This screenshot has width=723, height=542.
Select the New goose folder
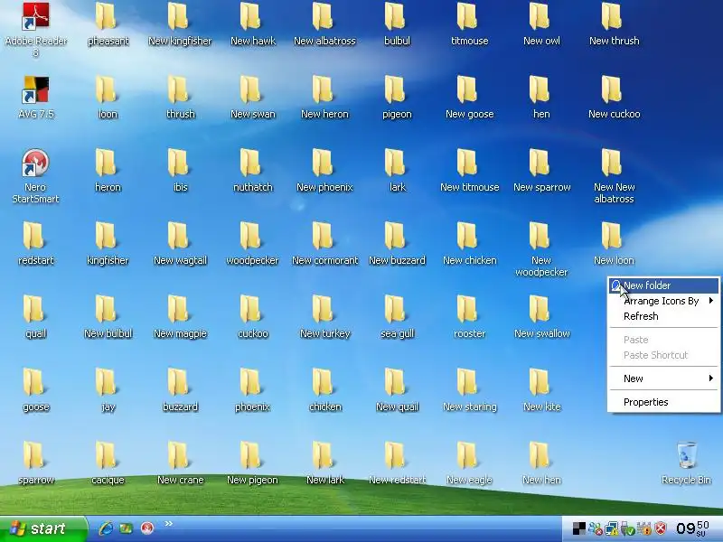click(469, 98)
